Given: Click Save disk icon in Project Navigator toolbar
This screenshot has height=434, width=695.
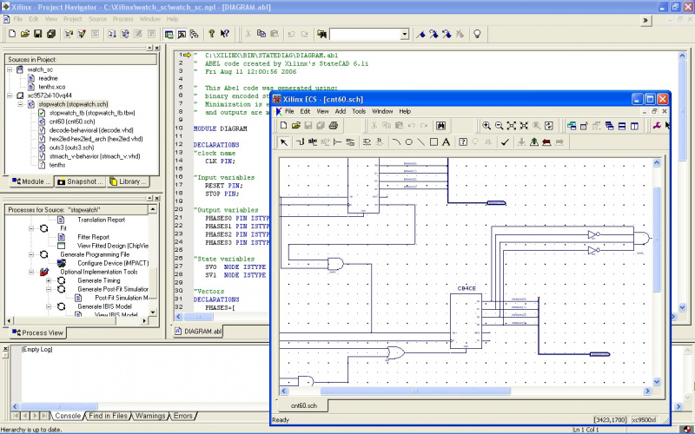Looking at the screenshot, I should [x=37, y=34].
